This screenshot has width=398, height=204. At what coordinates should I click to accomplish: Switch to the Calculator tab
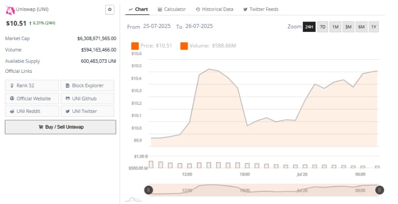(x=172, y=9)
